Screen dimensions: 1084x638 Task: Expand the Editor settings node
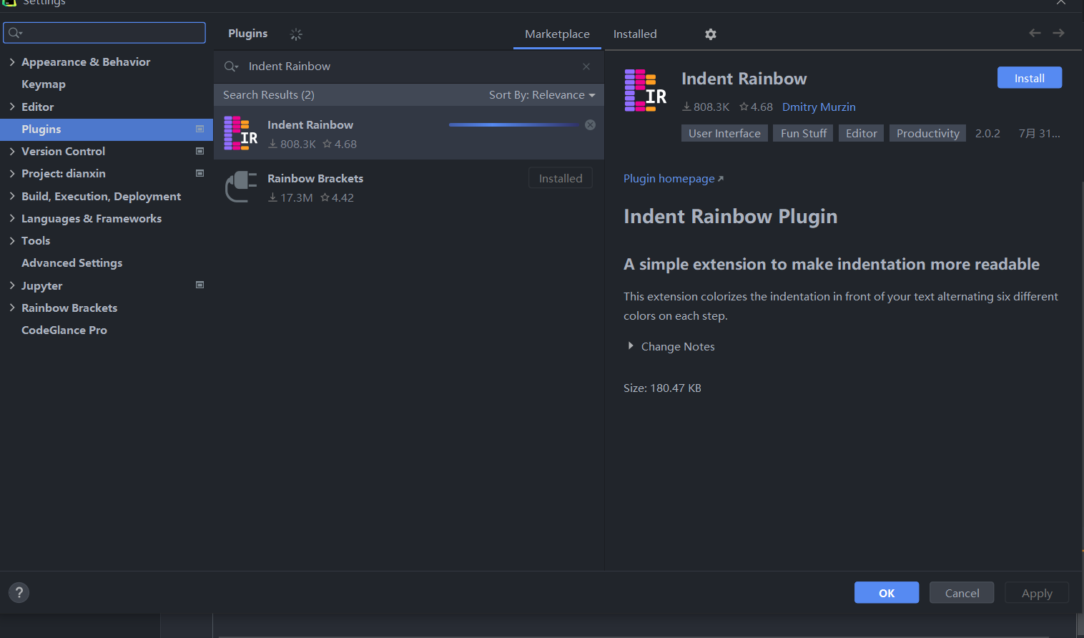pos(12,107)
